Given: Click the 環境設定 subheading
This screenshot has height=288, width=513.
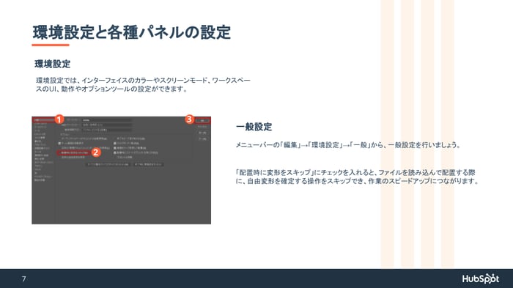Looking at the screenshot, I should [53, 64].
